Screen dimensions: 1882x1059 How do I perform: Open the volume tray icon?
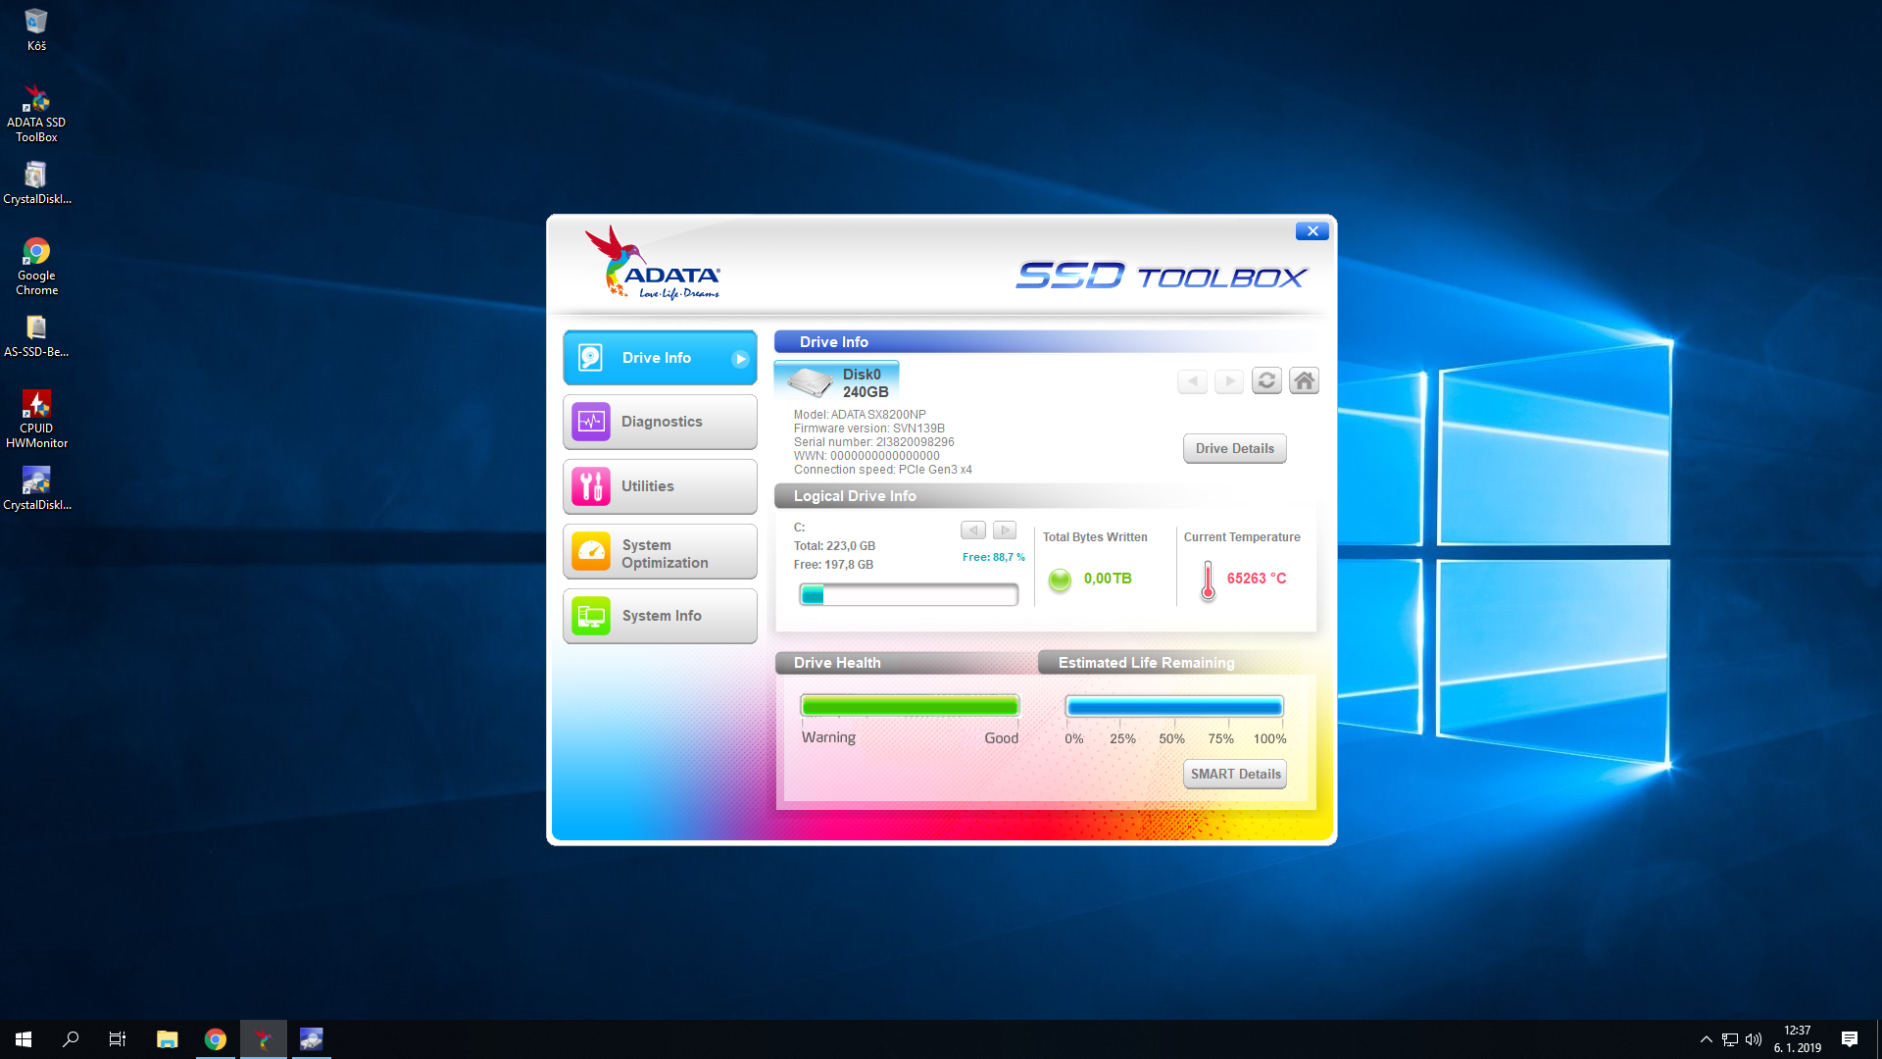[1754, 1039]
